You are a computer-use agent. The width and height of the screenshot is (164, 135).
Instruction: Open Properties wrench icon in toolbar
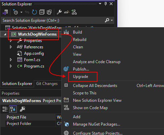pyautogui.click(x=59, y=12)
